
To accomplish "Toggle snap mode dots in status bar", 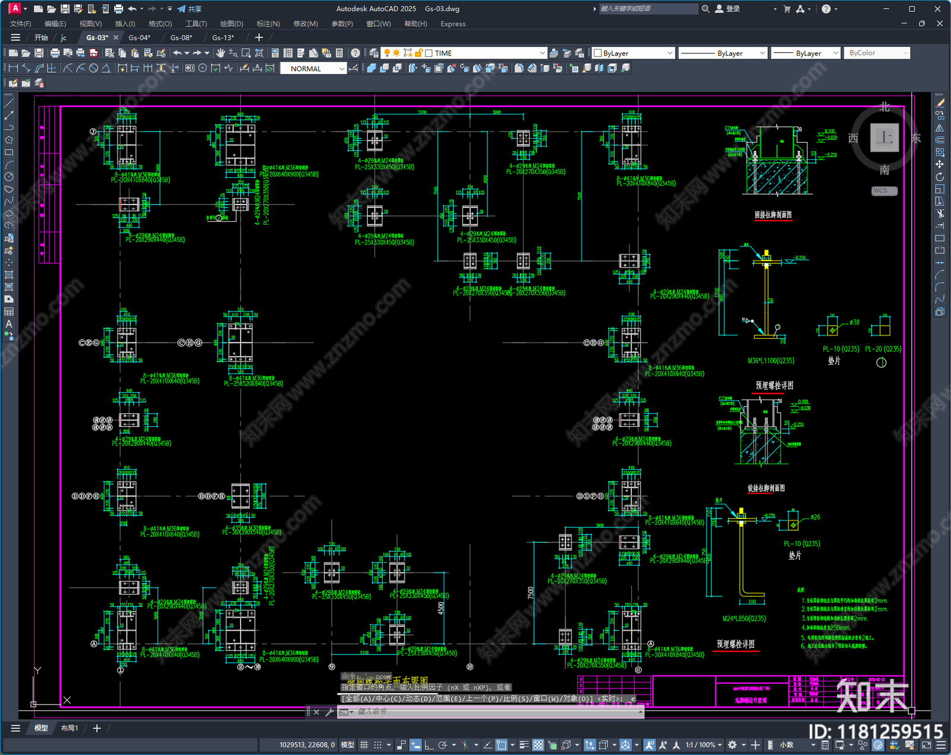I will tap(377, 745).
